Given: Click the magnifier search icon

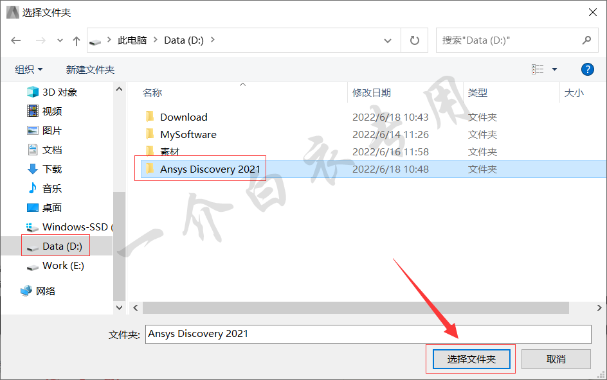Looking at the screenshot, I should (587, 40).
